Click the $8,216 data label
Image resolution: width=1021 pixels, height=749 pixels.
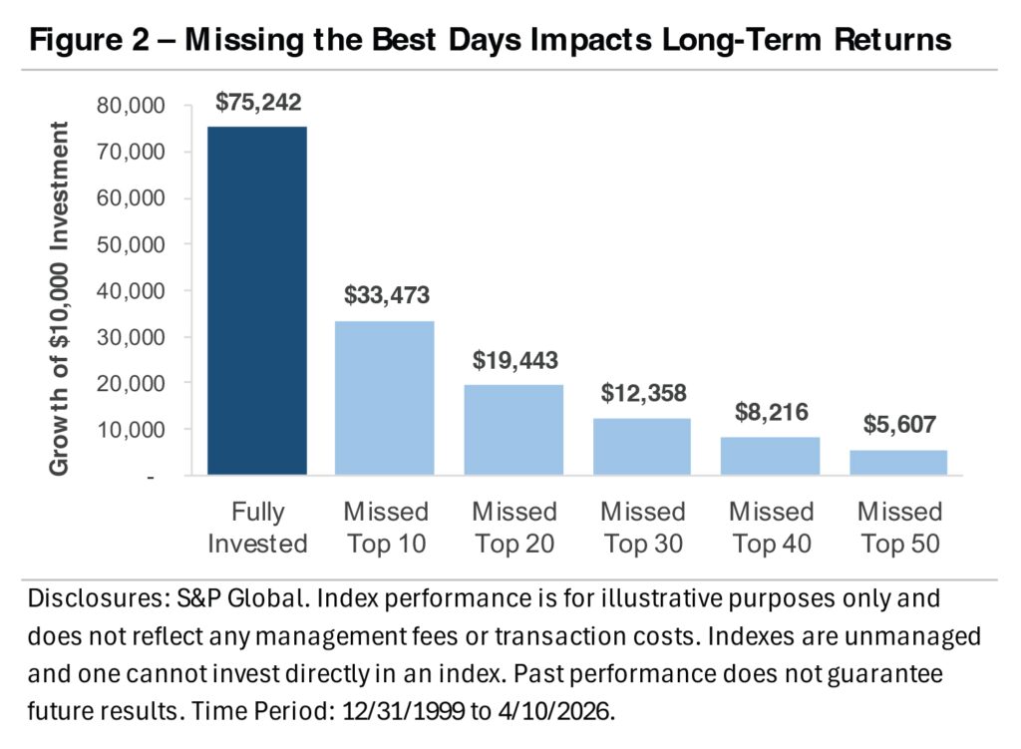click(771, 412)
